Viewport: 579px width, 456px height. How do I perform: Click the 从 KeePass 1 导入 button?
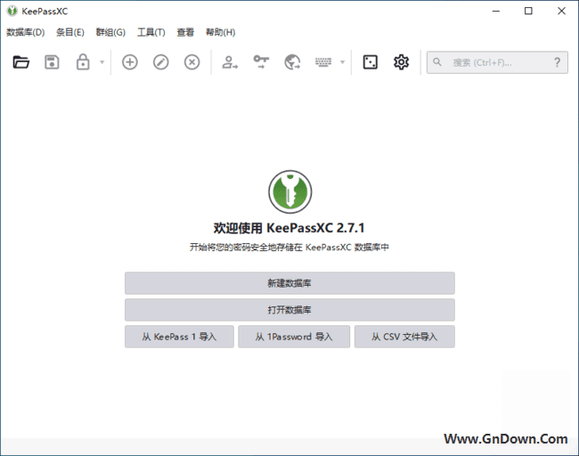179,337
